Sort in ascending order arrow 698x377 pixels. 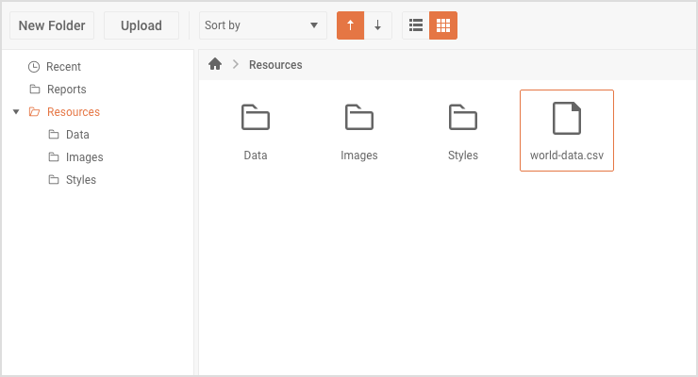coord(350,25)
